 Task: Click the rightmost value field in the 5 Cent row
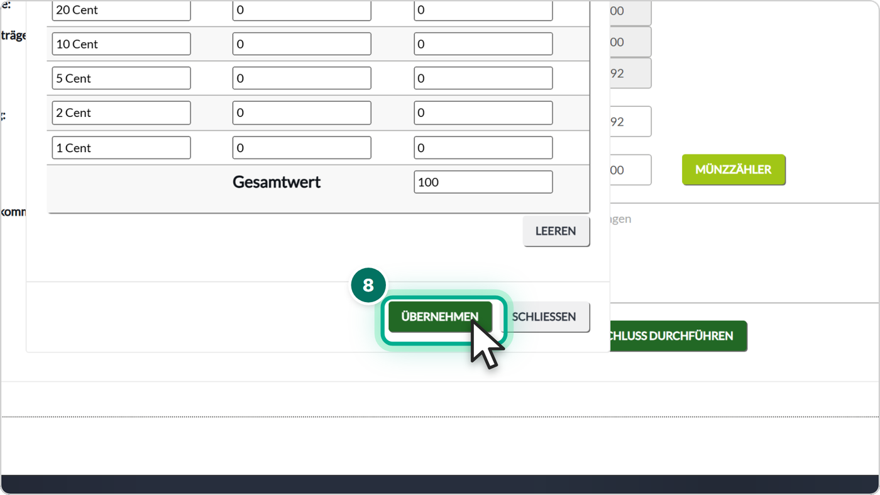click(483, 79)
